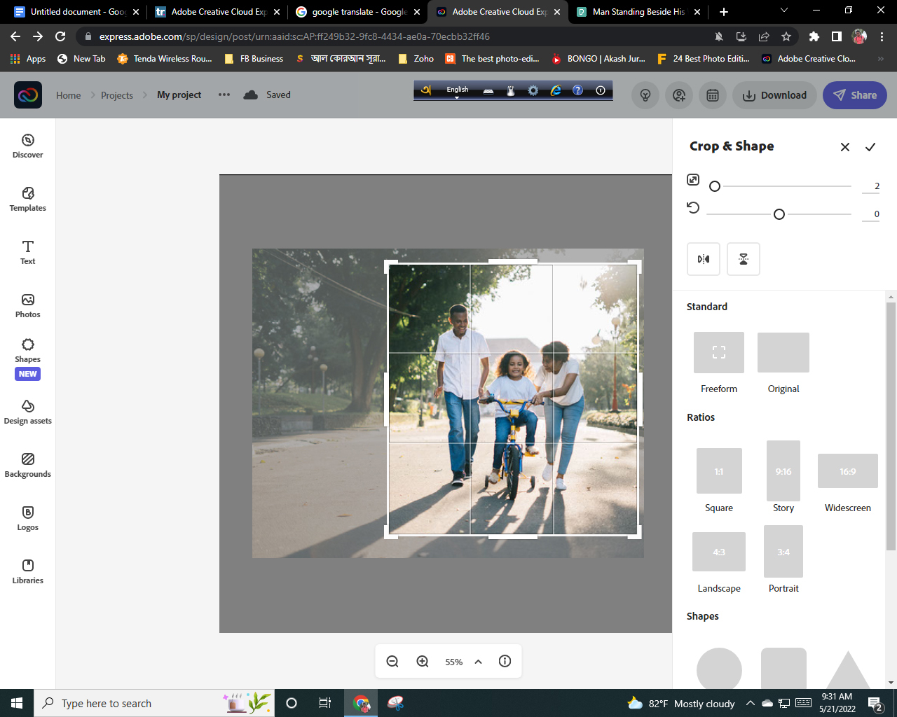Click the rotation slider handle
This screenshot has height=717, width=897.
pos(779,214)
